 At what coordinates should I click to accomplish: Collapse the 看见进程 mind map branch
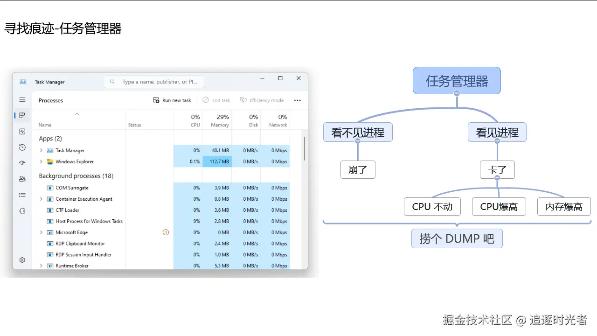click(x=497, y=141)
